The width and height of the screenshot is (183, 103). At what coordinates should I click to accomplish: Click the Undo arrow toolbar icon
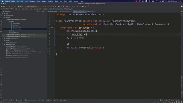(80, 6)
